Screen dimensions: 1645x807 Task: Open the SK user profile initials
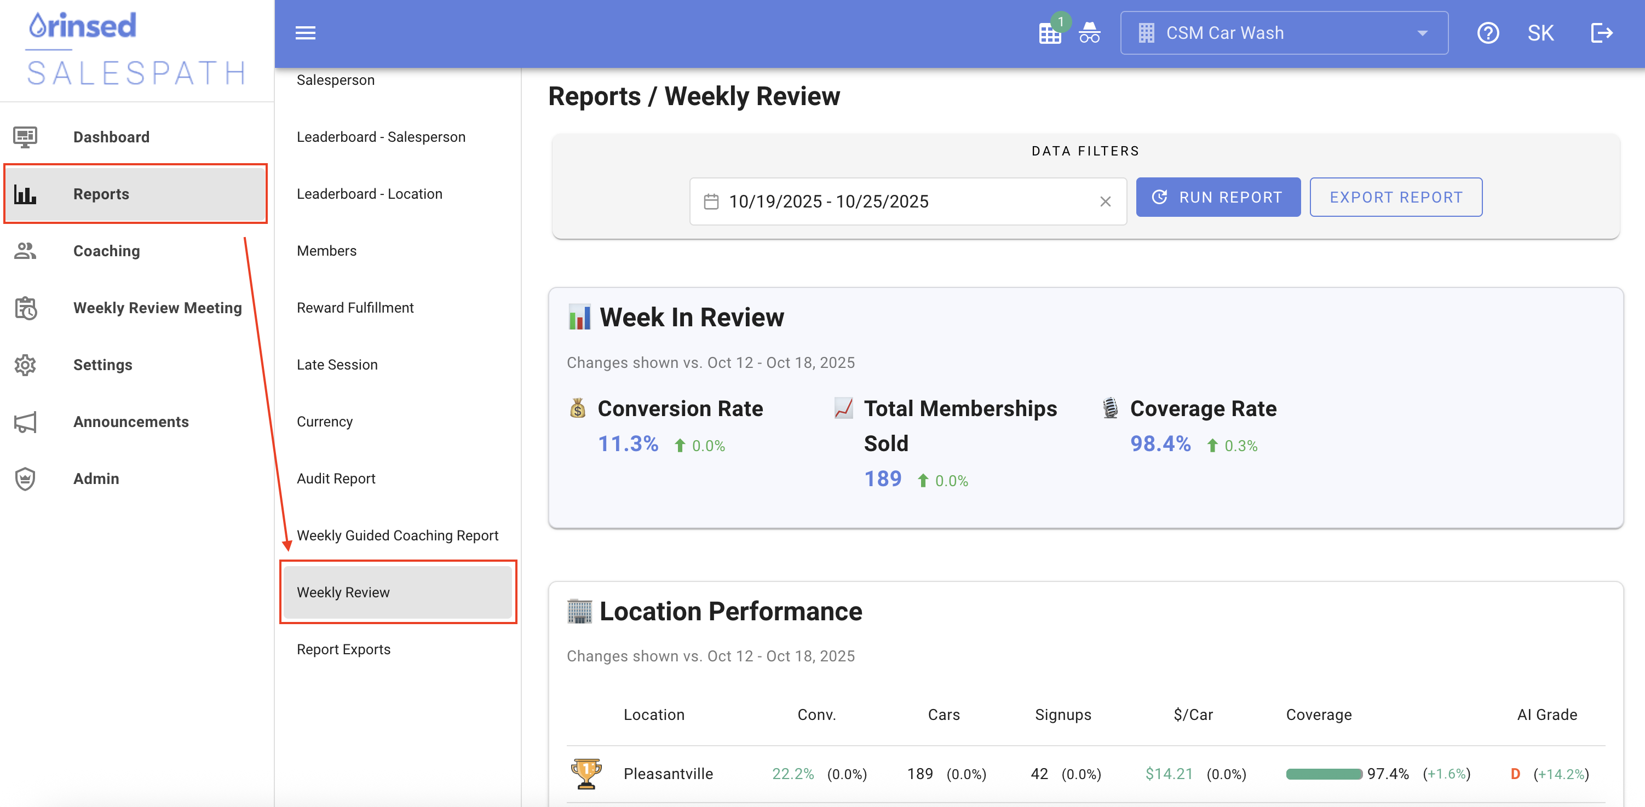coord(1540,32)
